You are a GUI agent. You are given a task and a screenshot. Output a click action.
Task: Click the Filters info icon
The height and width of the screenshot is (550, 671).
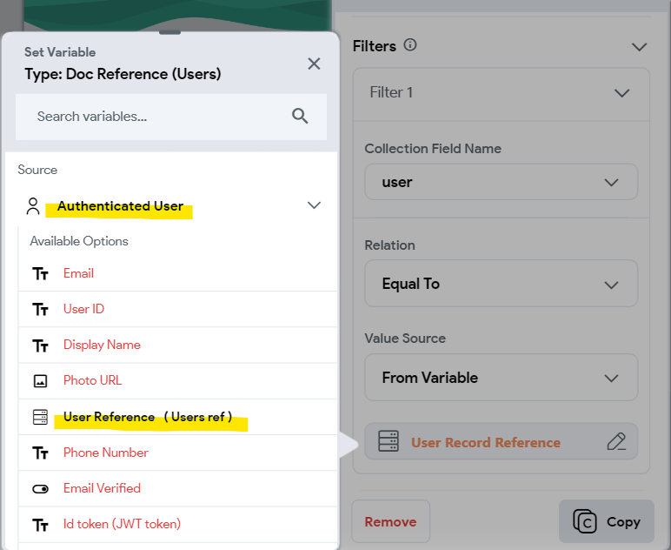click(410, 45)
